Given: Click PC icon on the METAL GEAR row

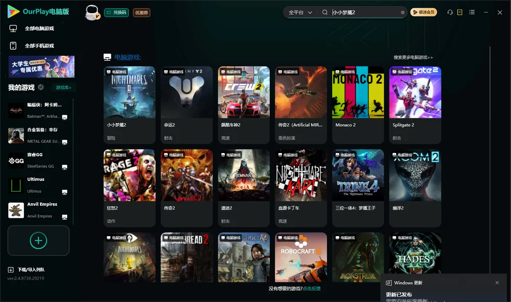Looking at the screenshot, I should (x=64, y=142).
